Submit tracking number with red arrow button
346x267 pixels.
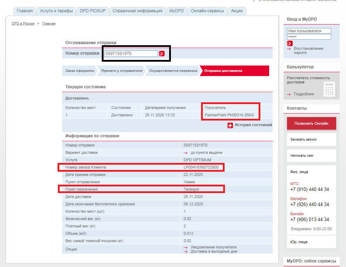162,54
